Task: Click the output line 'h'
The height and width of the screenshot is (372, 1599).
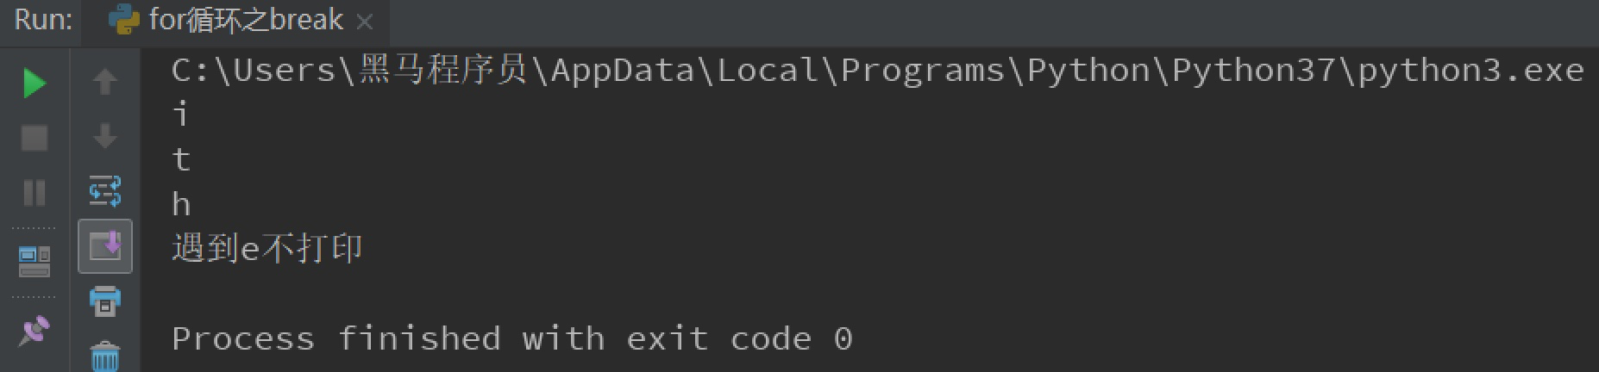Action: coord(180,204)
